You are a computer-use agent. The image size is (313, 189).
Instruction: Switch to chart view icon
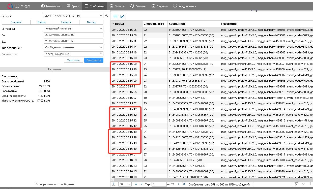click(122, 17)
